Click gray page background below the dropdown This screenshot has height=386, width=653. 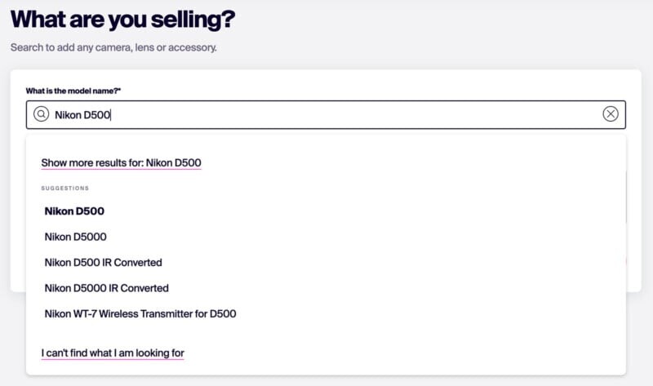coord(326,380)
